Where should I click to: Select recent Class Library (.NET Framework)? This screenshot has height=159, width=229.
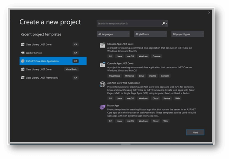[x=53, y=78]
